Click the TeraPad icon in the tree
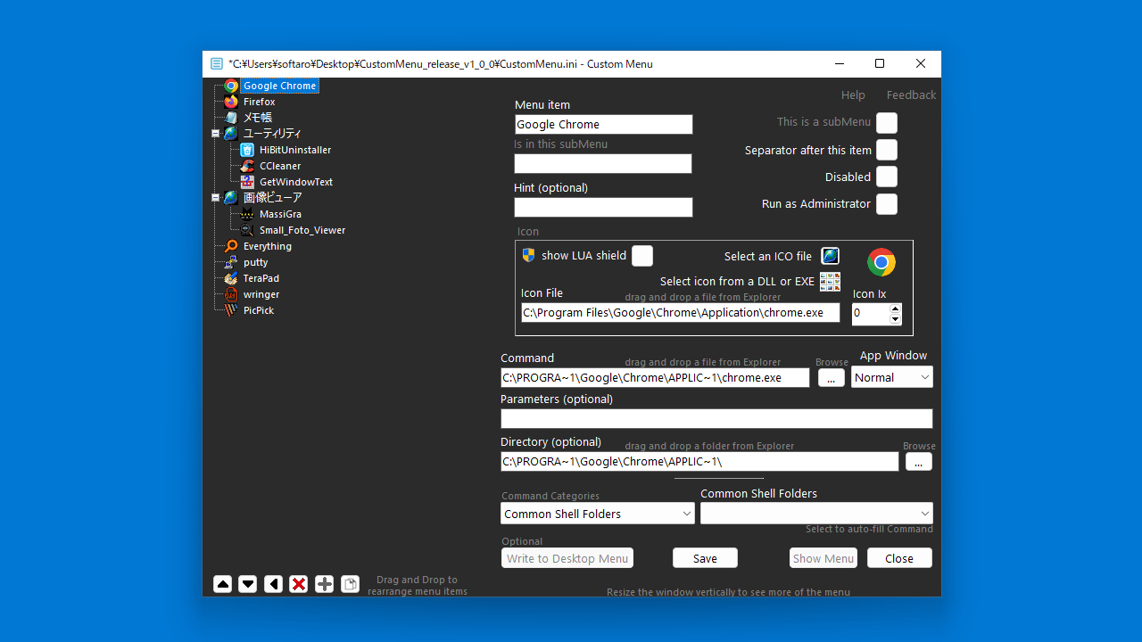 coord(231,278)
